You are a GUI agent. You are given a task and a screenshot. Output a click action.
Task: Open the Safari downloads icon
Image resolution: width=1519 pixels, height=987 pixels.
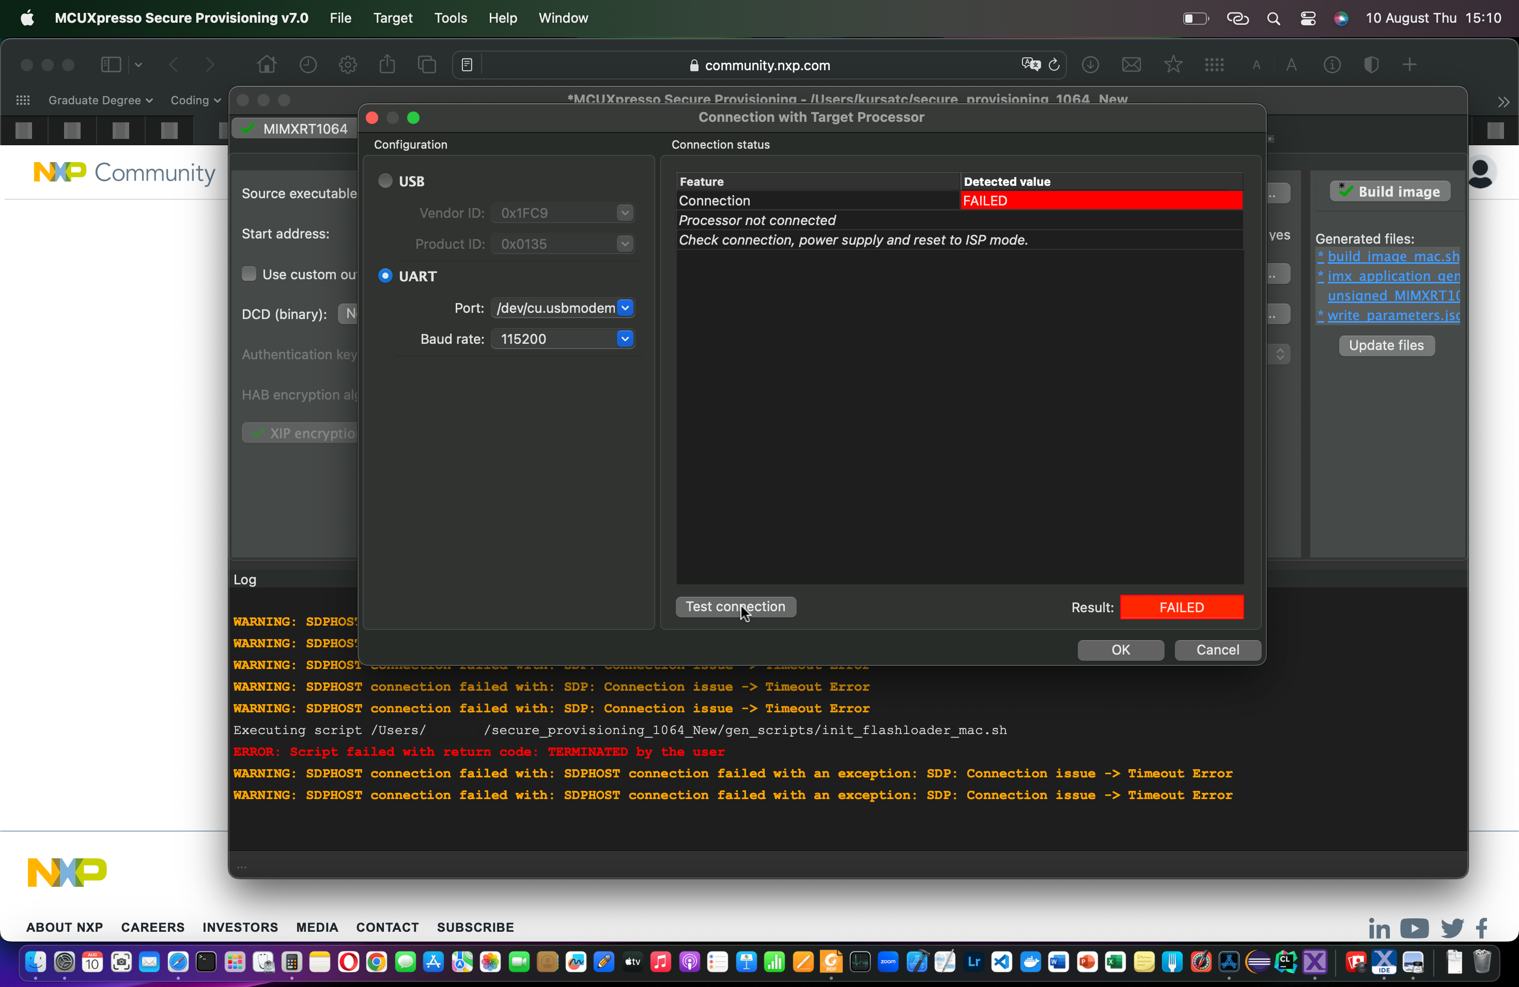tap(1090, 65)
